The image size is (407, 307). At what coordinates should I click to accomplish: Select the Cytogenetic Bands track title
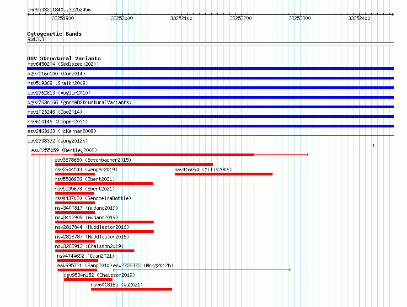[x=54, y=34]
